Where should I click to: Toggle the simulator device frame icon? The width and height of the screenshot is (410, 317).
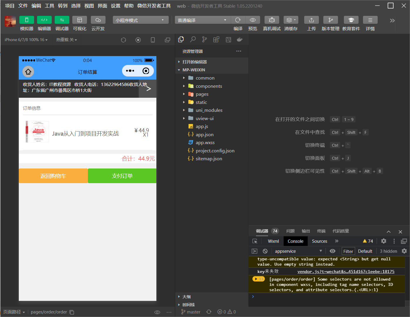[153, 40]
